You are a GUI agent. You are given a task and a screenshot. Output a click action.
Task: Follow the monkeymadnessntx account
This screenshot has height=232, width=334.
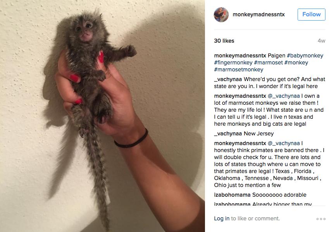click(x=311, y=14)
